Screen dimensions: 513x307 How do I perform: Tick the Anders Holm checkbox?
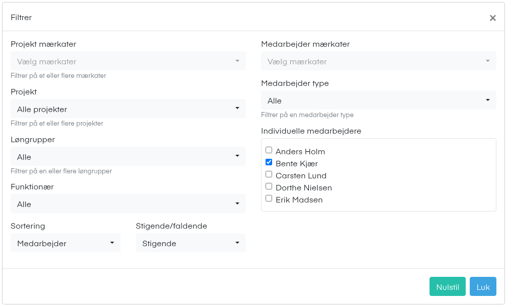coord(269,150)
